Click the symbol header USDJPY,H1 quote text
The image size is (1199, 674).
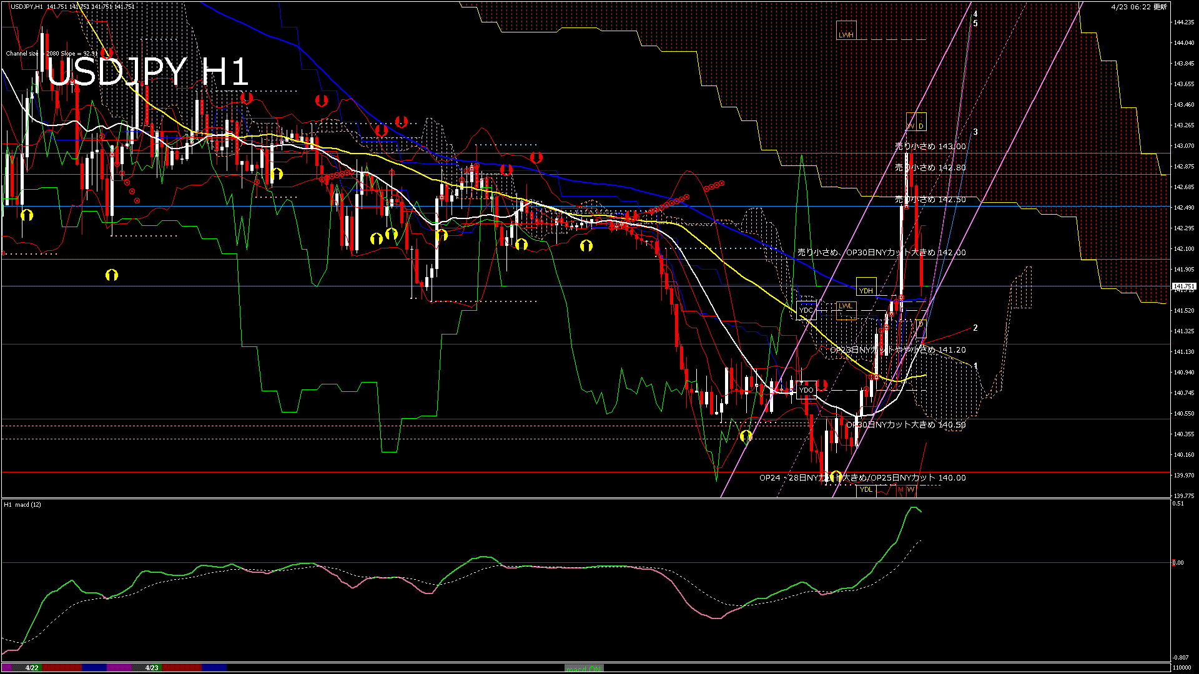(72, 6)
